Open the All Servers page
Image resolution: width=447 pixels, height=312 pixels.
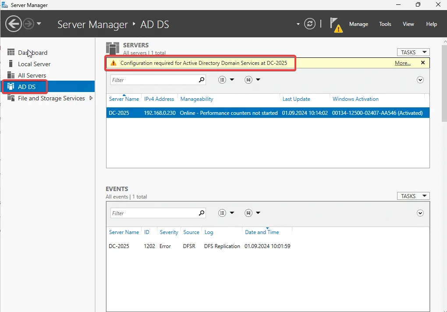pos(32,75)
